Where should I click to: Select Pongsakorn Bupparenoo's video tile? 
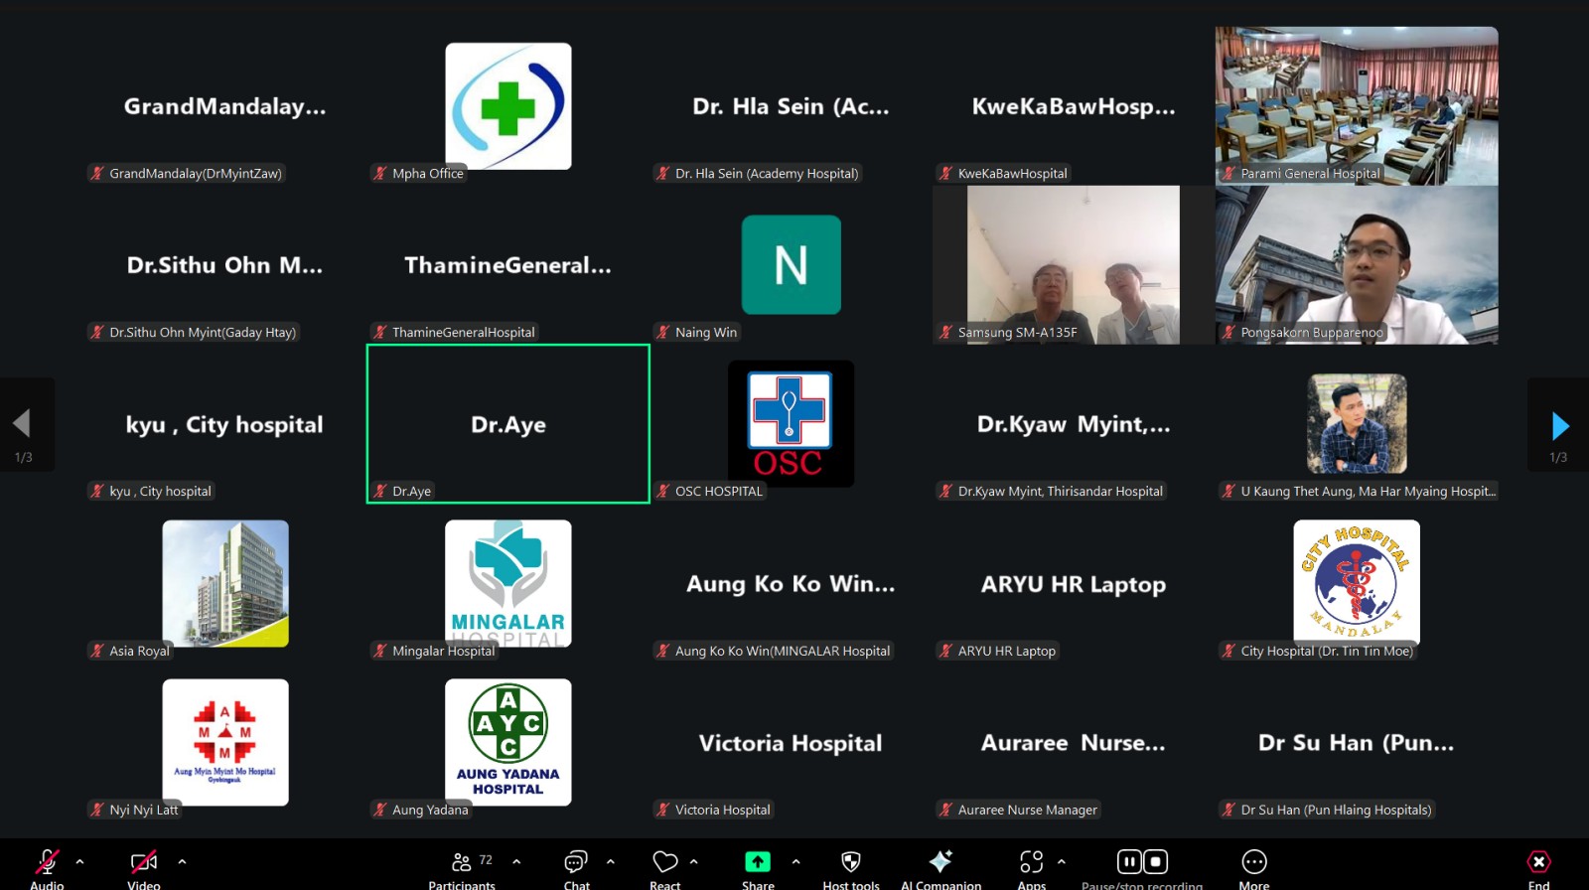coord(1357,265)
